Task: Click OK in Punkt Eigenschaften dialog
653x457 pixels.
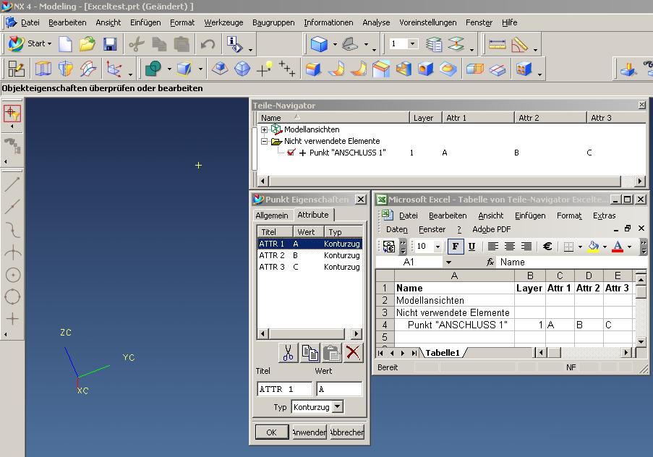Action: tap(271, 432)
